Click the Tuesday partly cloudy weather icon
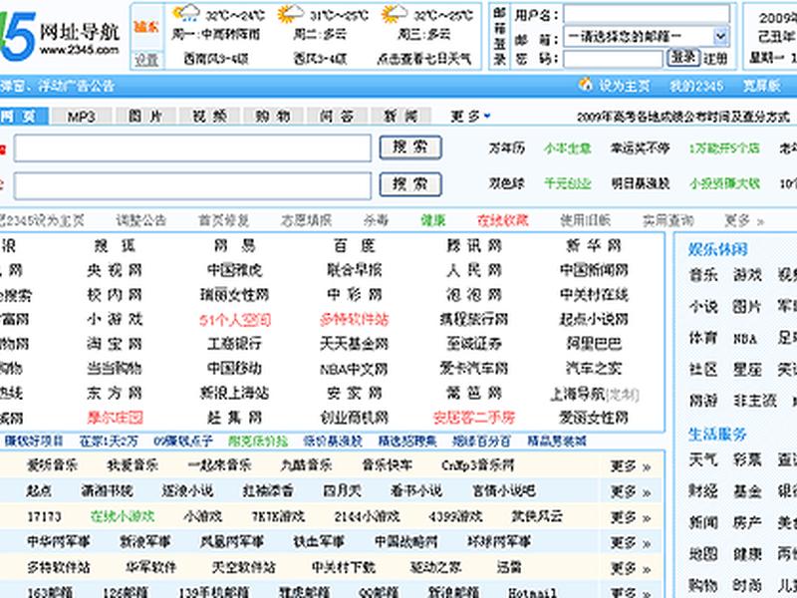797x598 pixels. pyautogui.click(x=291, y=14)
